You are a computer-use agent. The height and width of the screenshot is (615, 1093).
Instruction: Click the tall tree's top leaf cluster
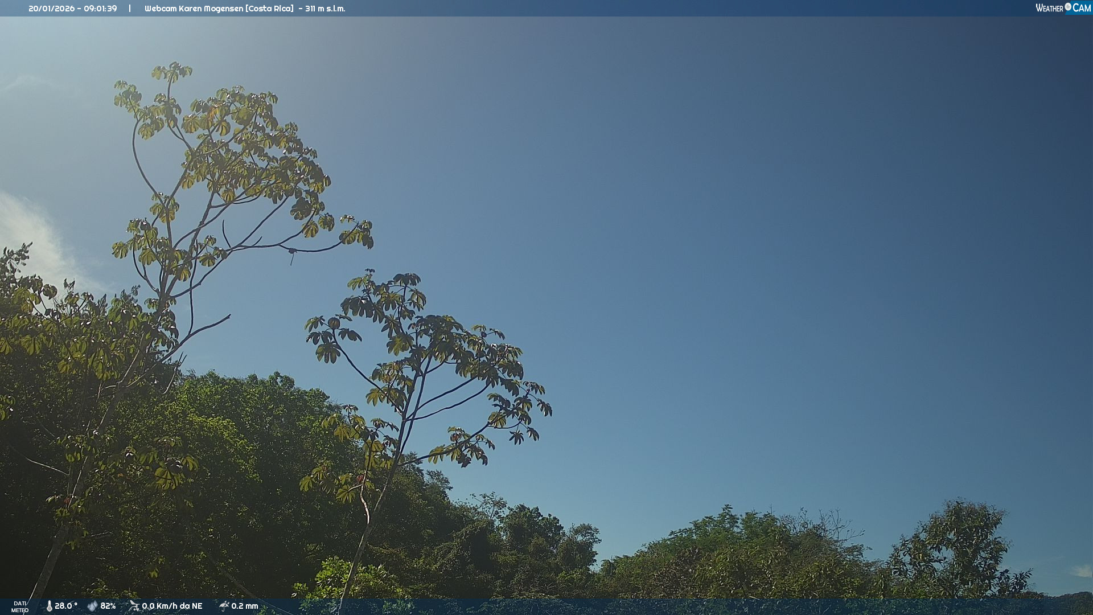tap(172, 72)
